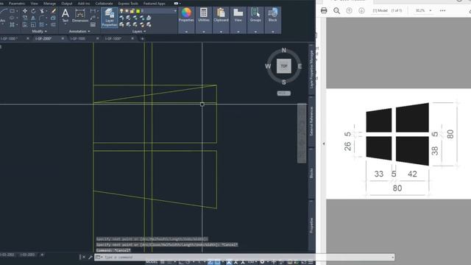Open the Text tool dropdown arrow
Image resolution: width=471 pixels, height=265 pixels.
coord(65,24)
